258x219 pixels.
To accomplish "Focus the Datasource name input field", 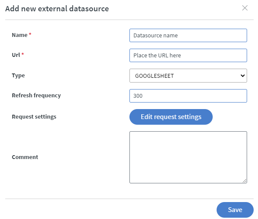I will coord(188,36).
